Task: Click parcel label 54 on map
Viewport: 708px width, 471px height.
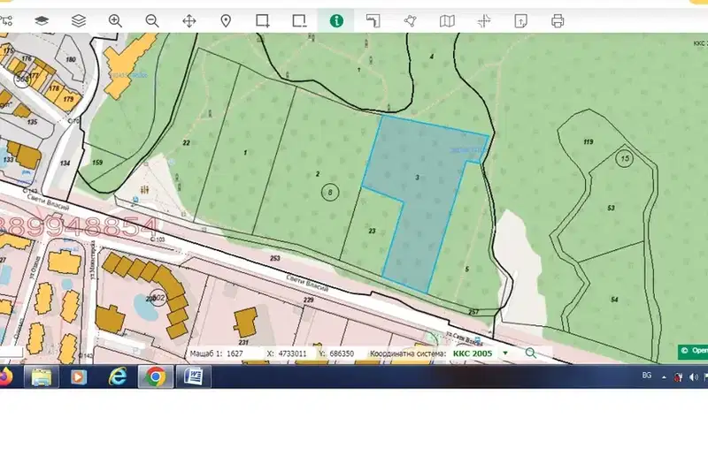Action: click(x=614, y=300)
